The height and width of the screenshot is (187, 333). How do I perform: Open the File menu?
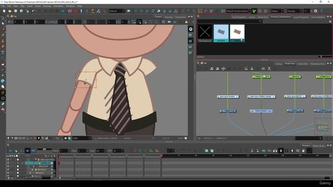coord(3,6)
